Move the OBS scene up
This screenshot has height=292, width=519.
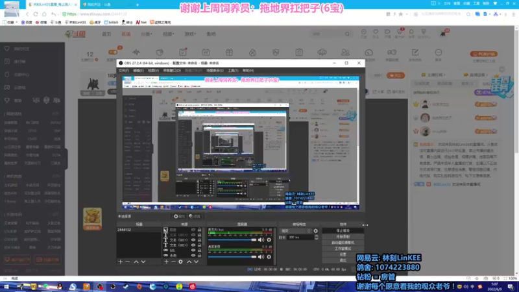[136, 262]
